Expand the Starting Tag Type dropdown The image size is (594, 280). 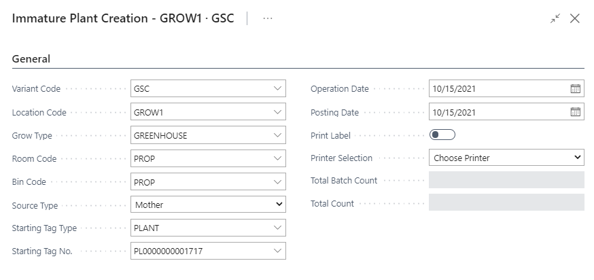point(277,228)
